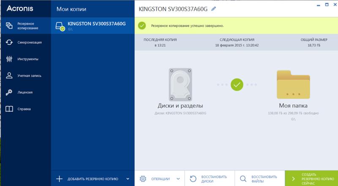Viewport: 338px width, 186px height.
Task: Open the Синхронизация section
Action: (26, 43)
